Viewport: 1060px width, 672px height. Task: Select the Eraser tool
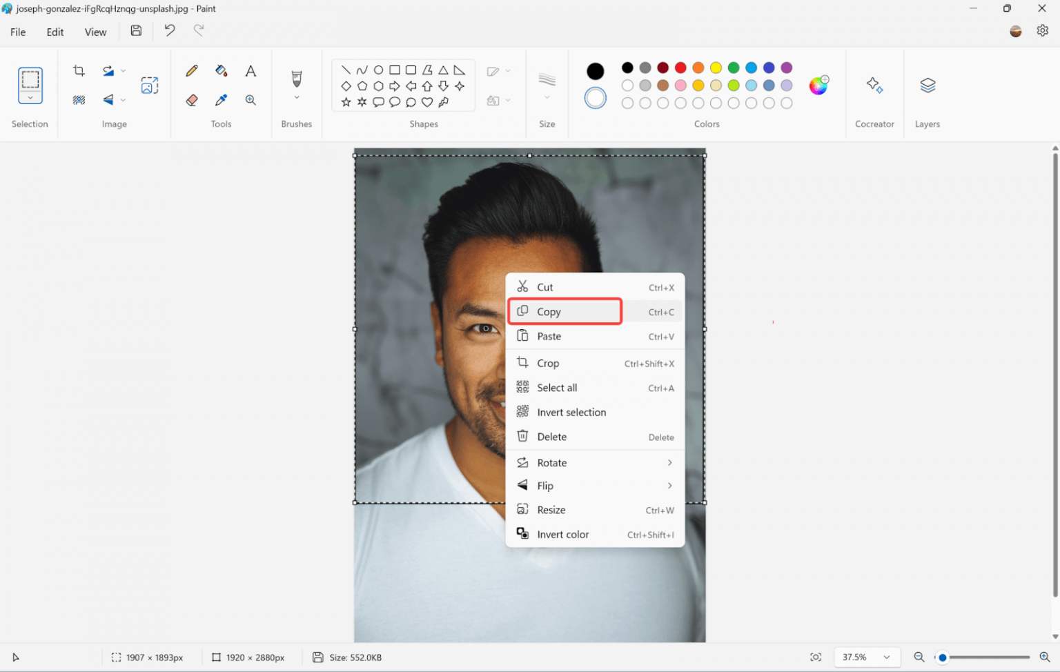pos(192,100)
